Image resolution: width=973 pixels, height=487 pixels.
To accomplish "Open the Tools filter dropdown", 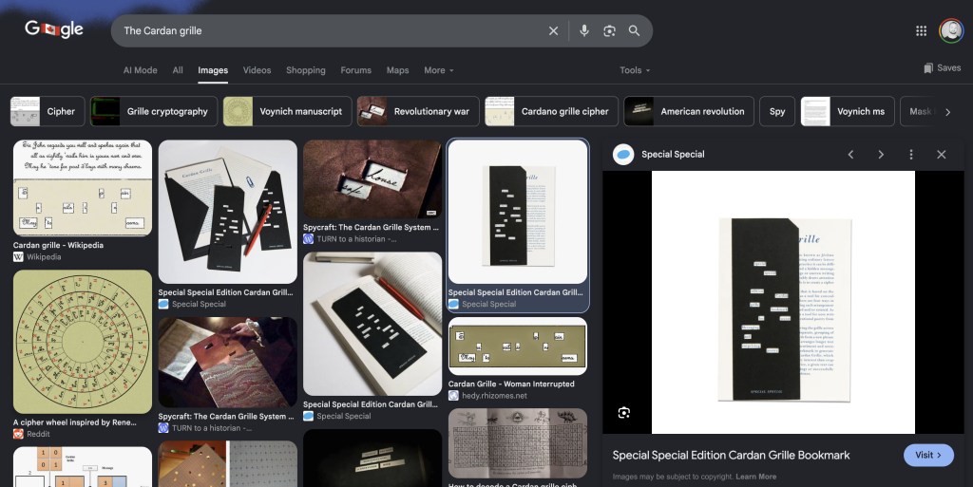I will tap(635, 70).
